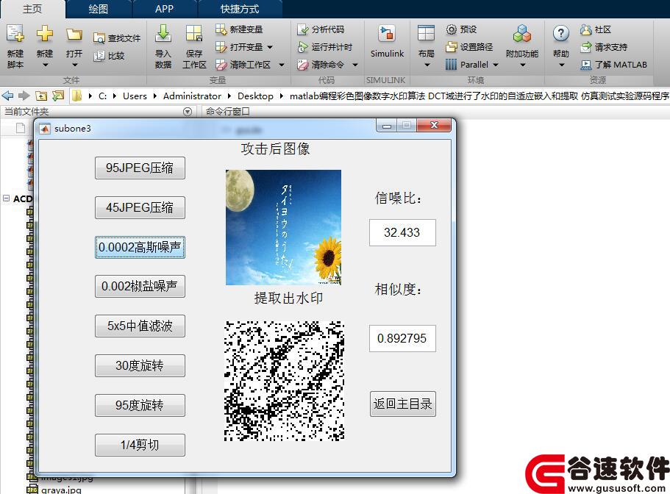Open the 当前文件夹 panel actions menu

pos(187,112)
